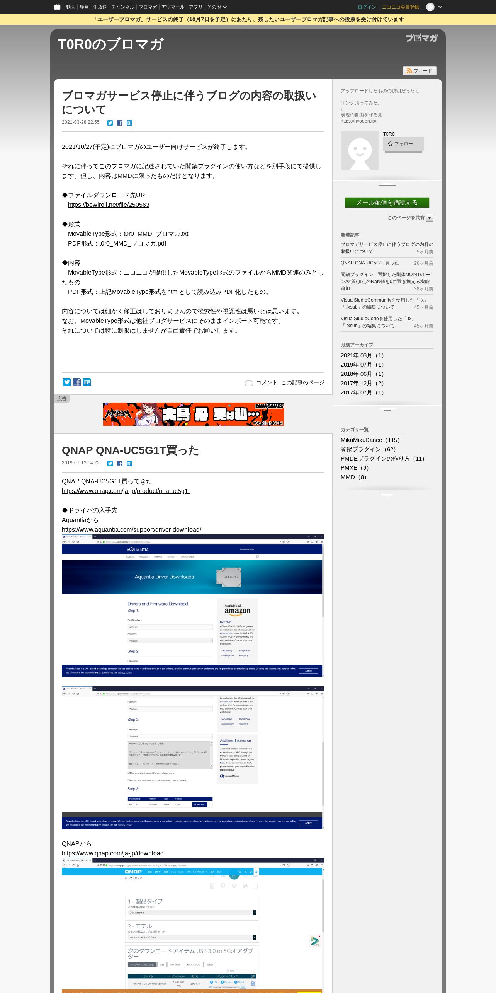Screen dimensions: 496x993
Task: Open the コメント link
Action: [267, 382]
